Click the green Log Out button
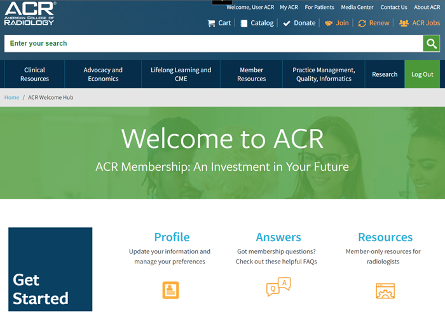 (422, 74)
